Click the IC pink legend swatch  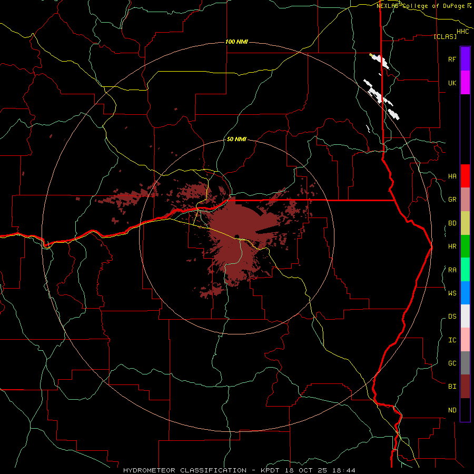[465, 340]
